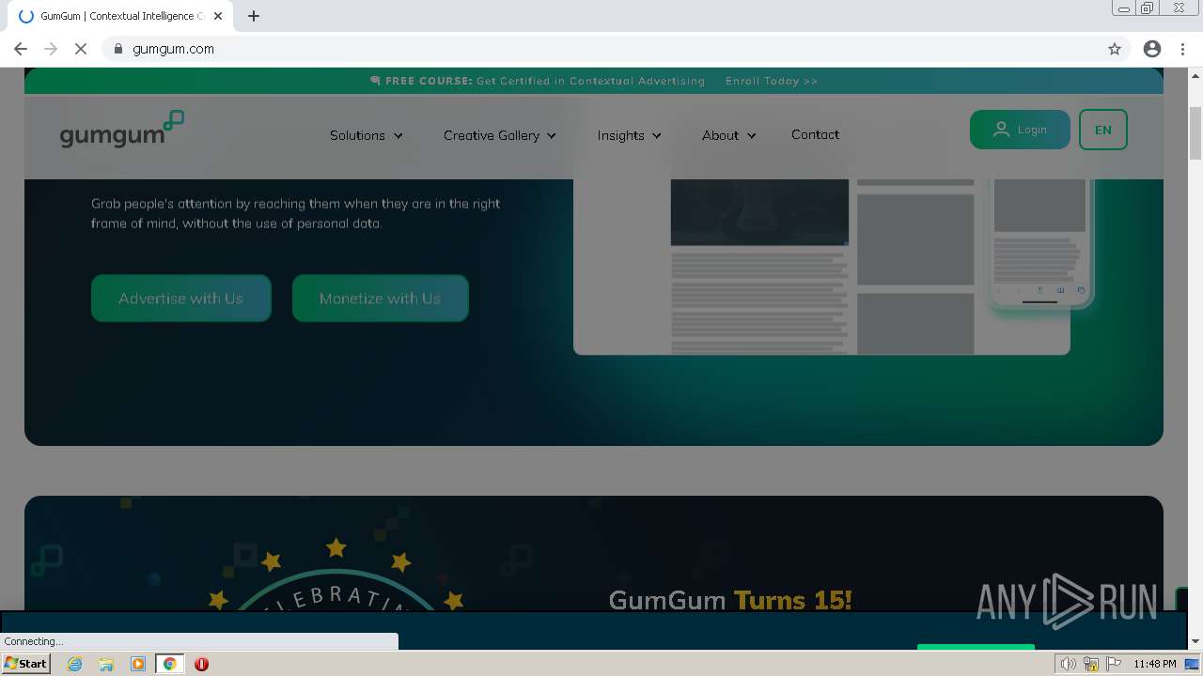Select the GumGum Contextual Intelligence tab
This screenshot has width=1203, height=676.
[120, 16]
